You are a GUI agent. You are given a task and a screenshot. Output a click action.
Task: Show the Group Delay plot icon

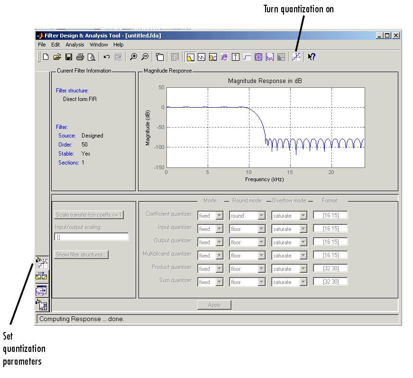tap(224, 57)
